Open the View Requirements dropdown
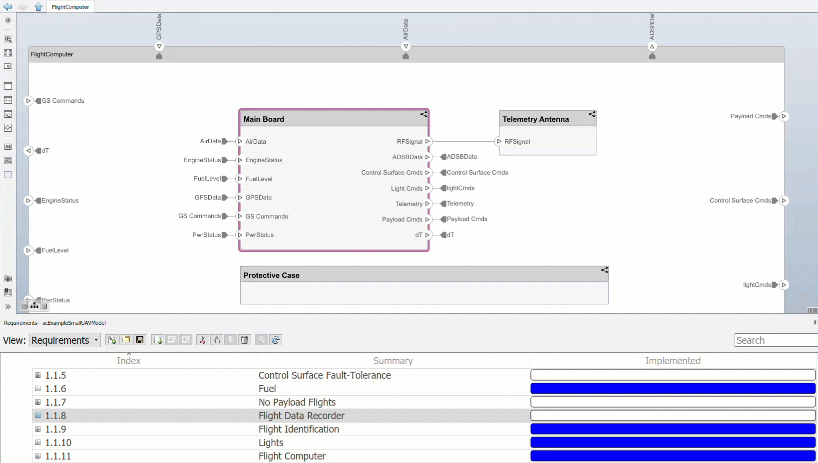 pos(64,340)
